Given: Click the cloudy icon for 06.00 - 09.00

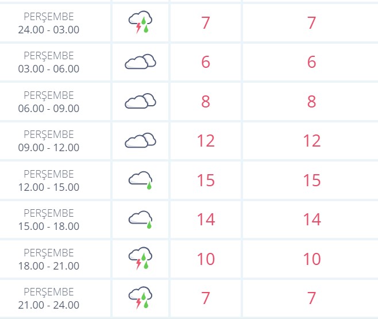Looking at the screenshot, I should point(140,101).
